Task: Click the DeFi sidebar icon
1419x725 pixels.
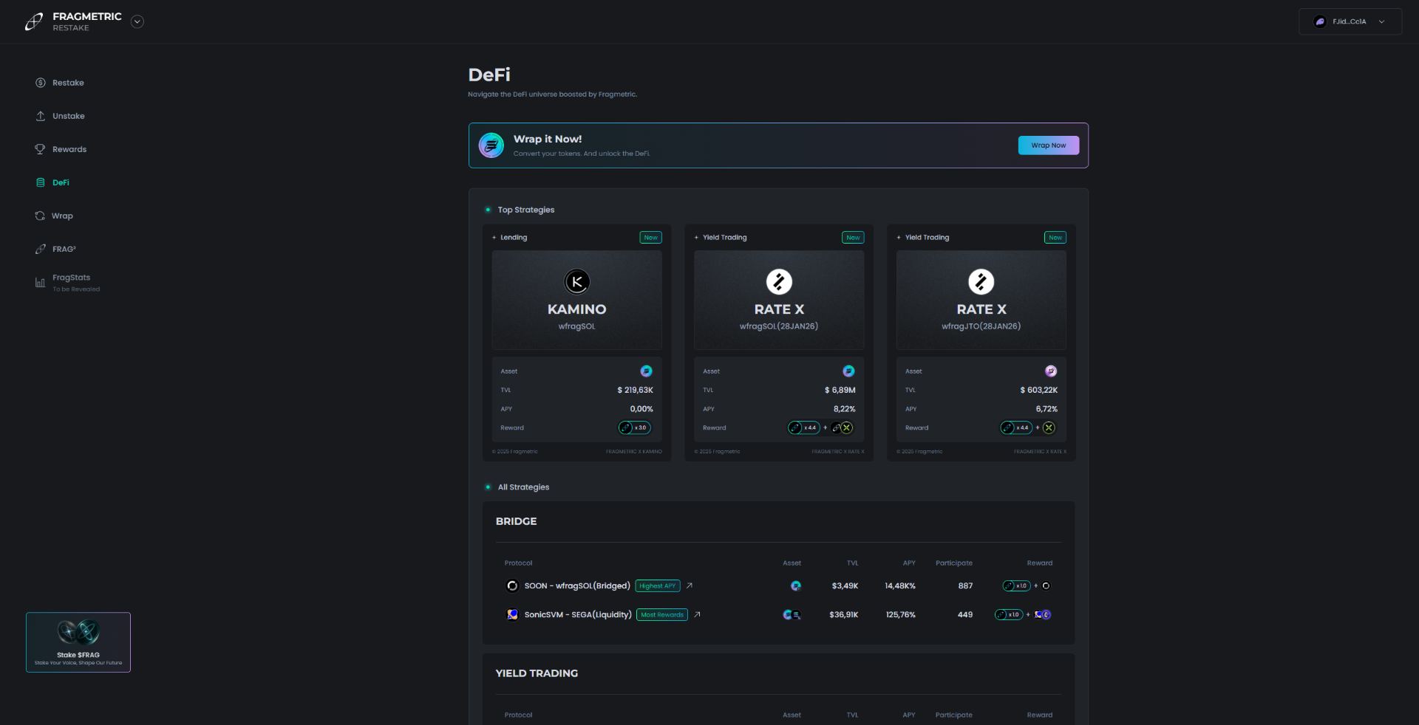Action: click(41, 182)
